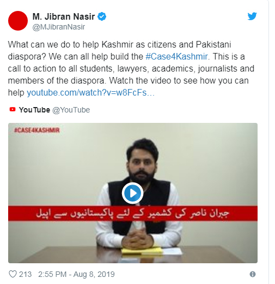Open the @YouTube handle

pyautogui.click(x=71, y=110)
